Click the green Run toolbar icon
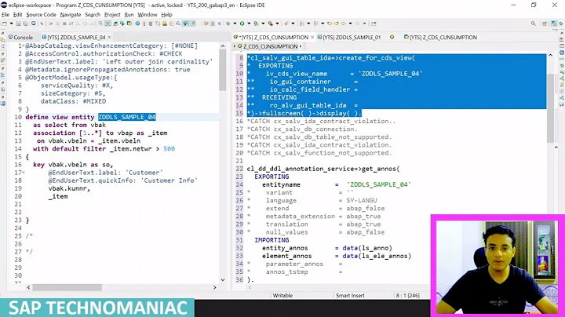The height and width of the screenshot is (317, 565). [242, 24]
